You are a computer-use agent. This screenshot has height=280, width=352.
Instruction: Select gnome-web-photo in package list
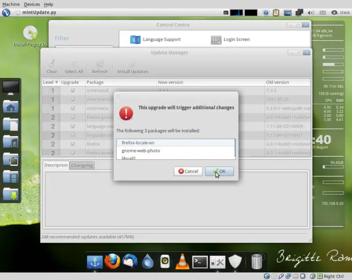click(x=176, y=151)
